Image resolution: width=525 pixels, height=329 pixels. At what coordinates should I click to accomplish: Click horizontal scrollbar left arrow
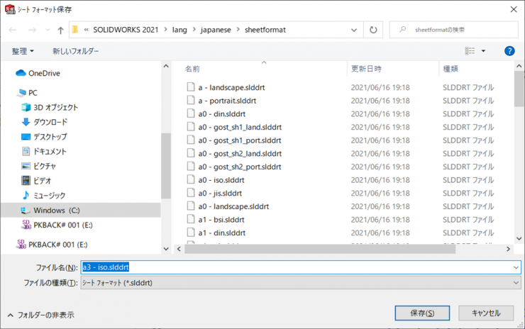[x=179, y=249]
